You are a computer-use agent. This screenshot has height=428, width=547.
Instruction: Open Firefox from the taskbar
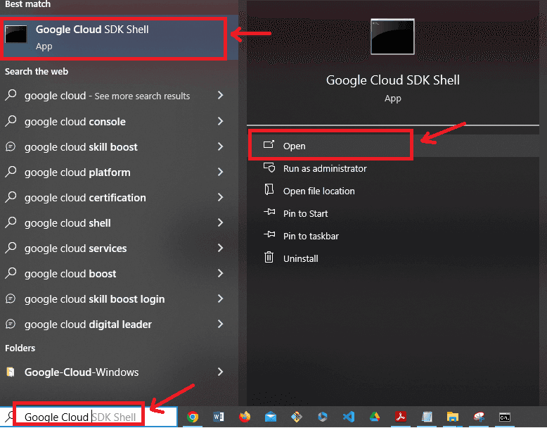pos(245,417)
